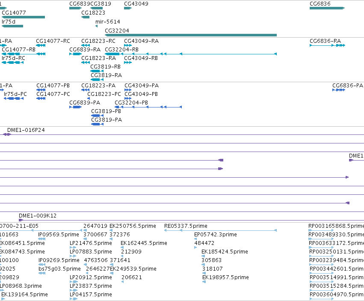Click protein CG3819-PA feature
Image resolution: width=364 pixels, height=301 pixels.
97,124
